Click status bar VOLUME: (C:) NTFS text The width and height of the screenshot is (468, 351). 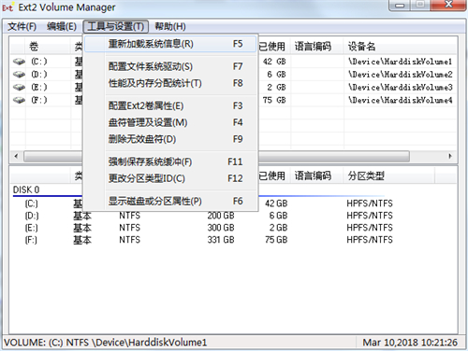[x=105, y=343]
